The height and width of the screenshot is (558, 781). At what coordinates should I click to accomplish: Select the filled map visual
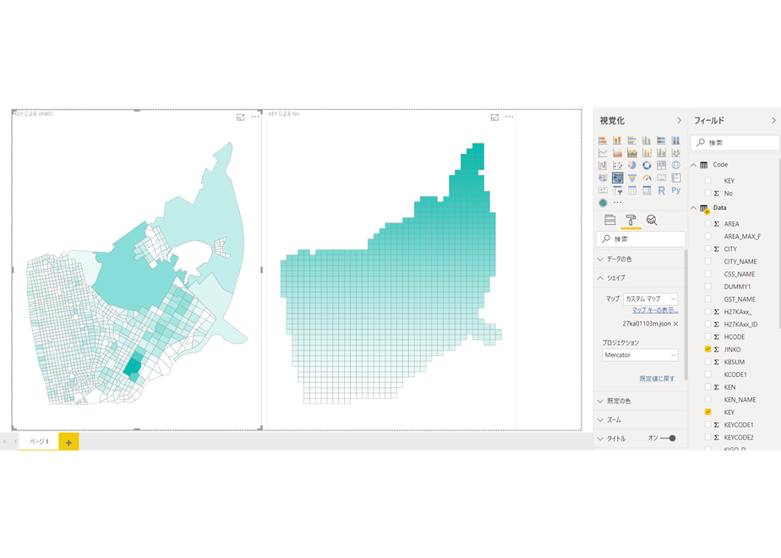click(603, 178)
